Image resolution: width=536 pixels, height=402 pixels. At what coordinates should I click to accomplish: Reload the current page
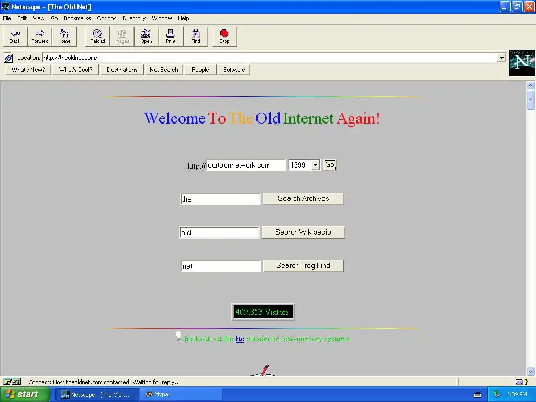(x=97, y=36)
